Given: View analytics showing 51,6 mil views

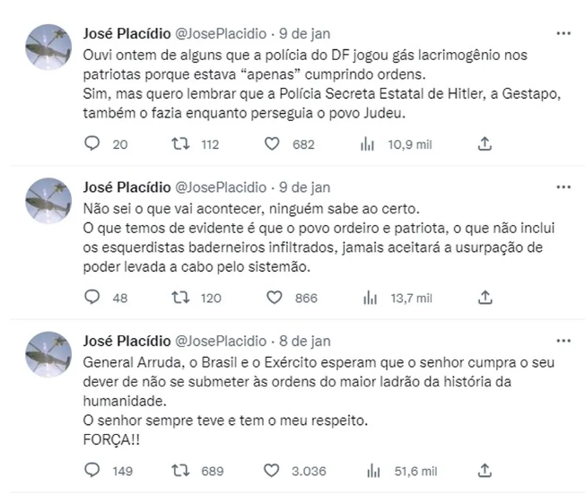Looking at the screenshot, I should (x=367, y=470).
